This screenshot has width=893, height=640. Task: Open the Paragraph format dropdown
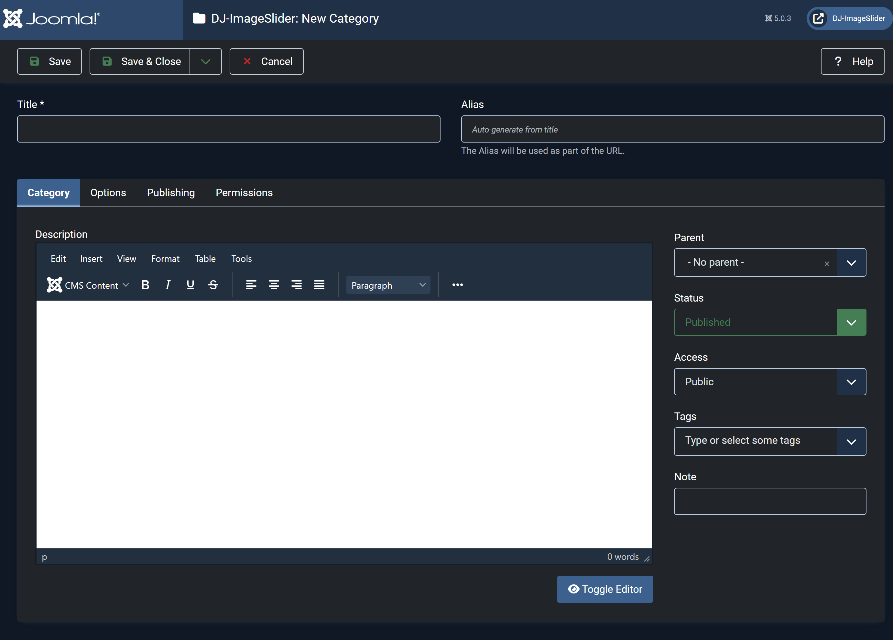pos(388,285)
